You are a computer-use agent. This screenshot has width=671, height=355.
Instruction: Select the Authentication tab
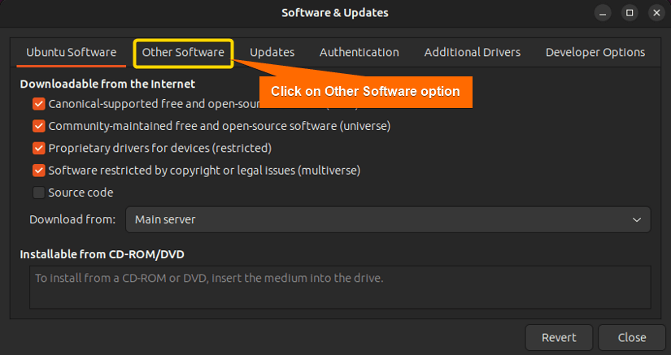point(359,53)
